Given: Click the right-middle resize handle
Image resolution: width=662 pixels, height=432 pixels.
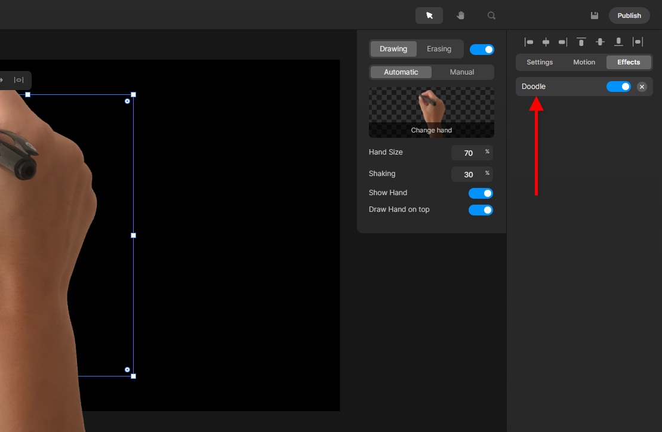Looking at the screenshot, I should point(133,236).
